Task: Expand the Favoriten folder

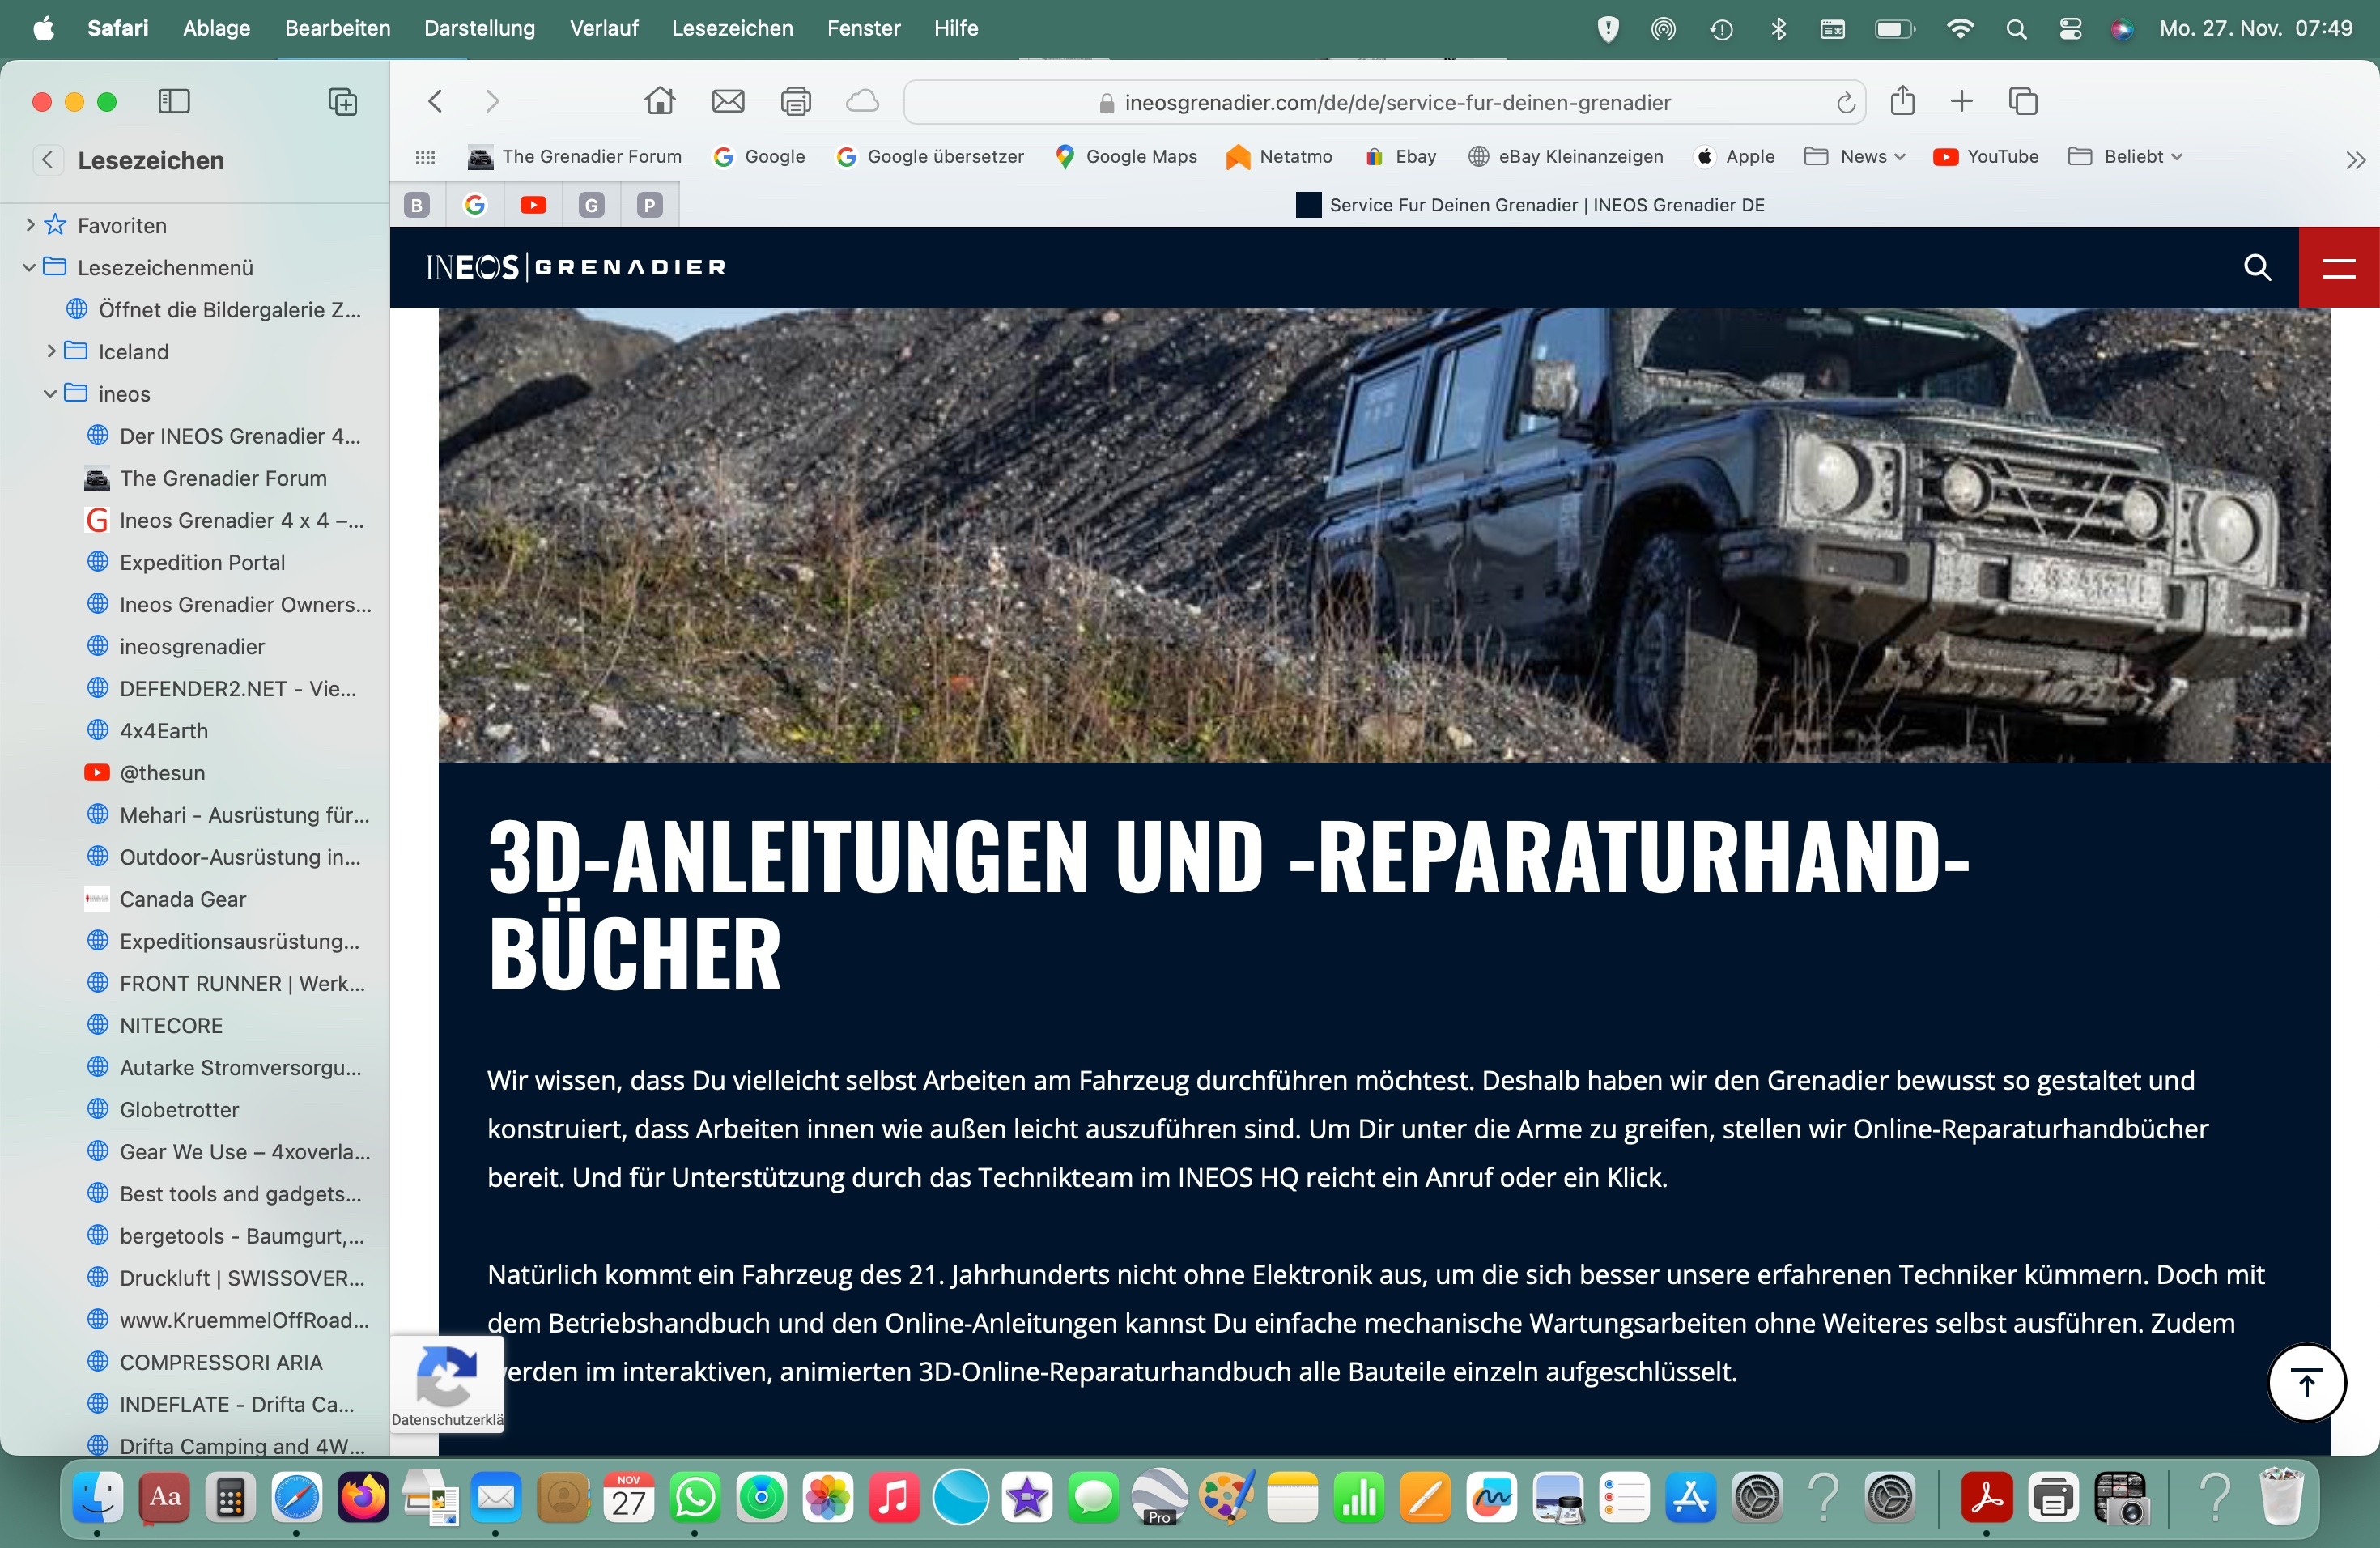Action: click(30, 225)
